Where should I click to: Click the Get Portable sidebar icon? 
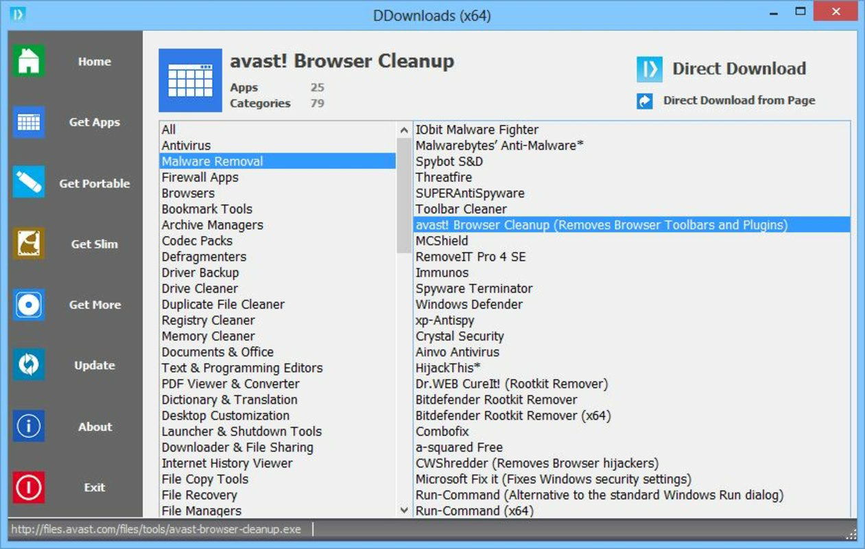coord(28,183)
